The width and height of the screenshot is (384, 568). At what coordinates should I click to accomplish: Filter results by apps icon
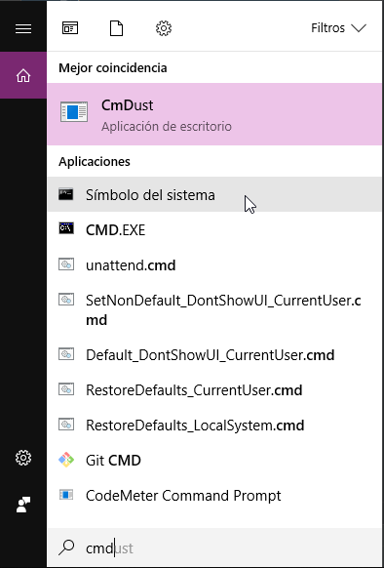coord(70,28)
